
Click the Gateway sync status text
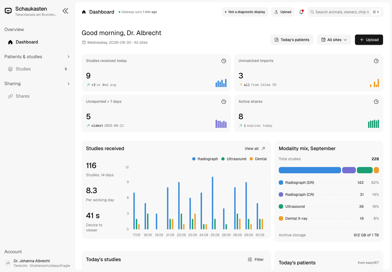point(138,12)
